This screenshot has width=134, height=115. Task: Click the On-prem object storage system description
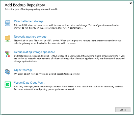(47, 74)
